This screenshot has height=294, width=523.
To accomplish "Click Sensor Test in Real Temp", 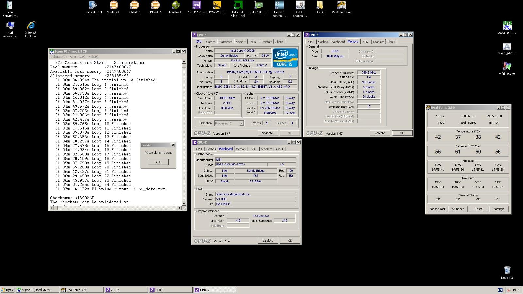I will (437, 209).
